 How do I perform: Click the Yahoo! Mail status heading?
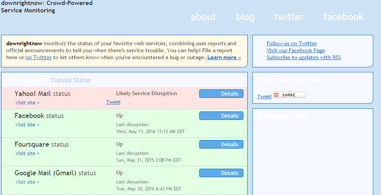point(43,94)
